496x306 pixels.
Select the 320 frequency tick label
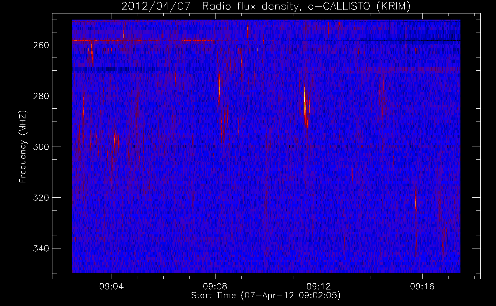point(41,198)
